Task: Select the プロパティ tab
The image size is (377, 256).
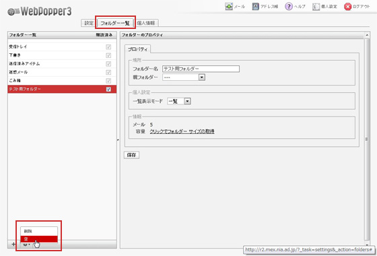Action: point(137,49)
